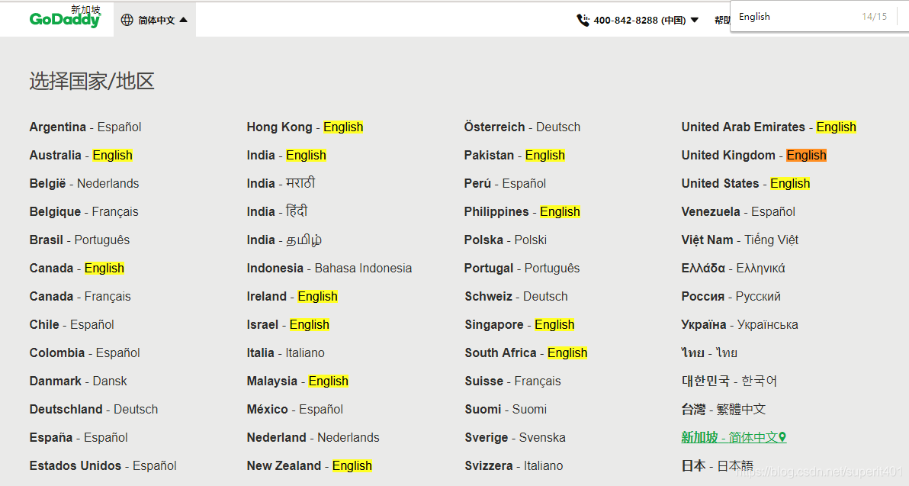Select Perú - Español

click(505, 183)
